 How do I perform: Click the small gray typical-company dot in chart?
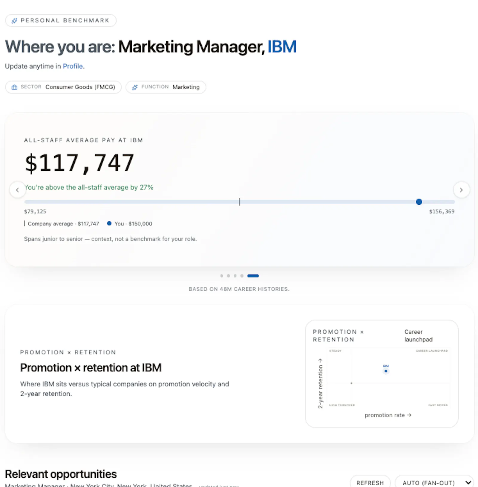click(351, 383)
